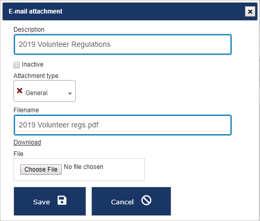Screen dimensions: 260x221
Task: Focus the Filename input field
Action: tap(122, 125)
